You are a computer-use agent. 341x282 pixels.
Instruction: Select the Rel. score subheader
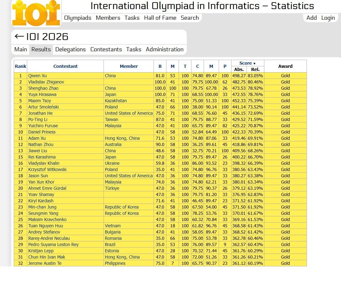coord(255,69)
